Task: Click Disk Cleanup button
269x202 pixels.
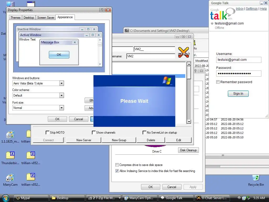Action: pos(188,150)
